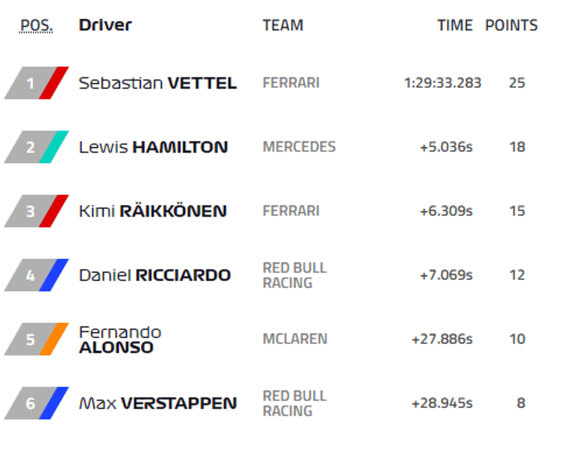
Task: Click the MCLAREN team label
Action: coord(295,339)
